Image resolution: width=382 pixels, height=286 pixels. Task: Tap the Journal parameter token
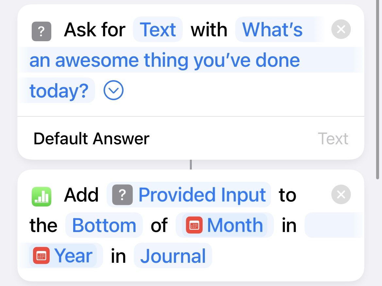173,256
